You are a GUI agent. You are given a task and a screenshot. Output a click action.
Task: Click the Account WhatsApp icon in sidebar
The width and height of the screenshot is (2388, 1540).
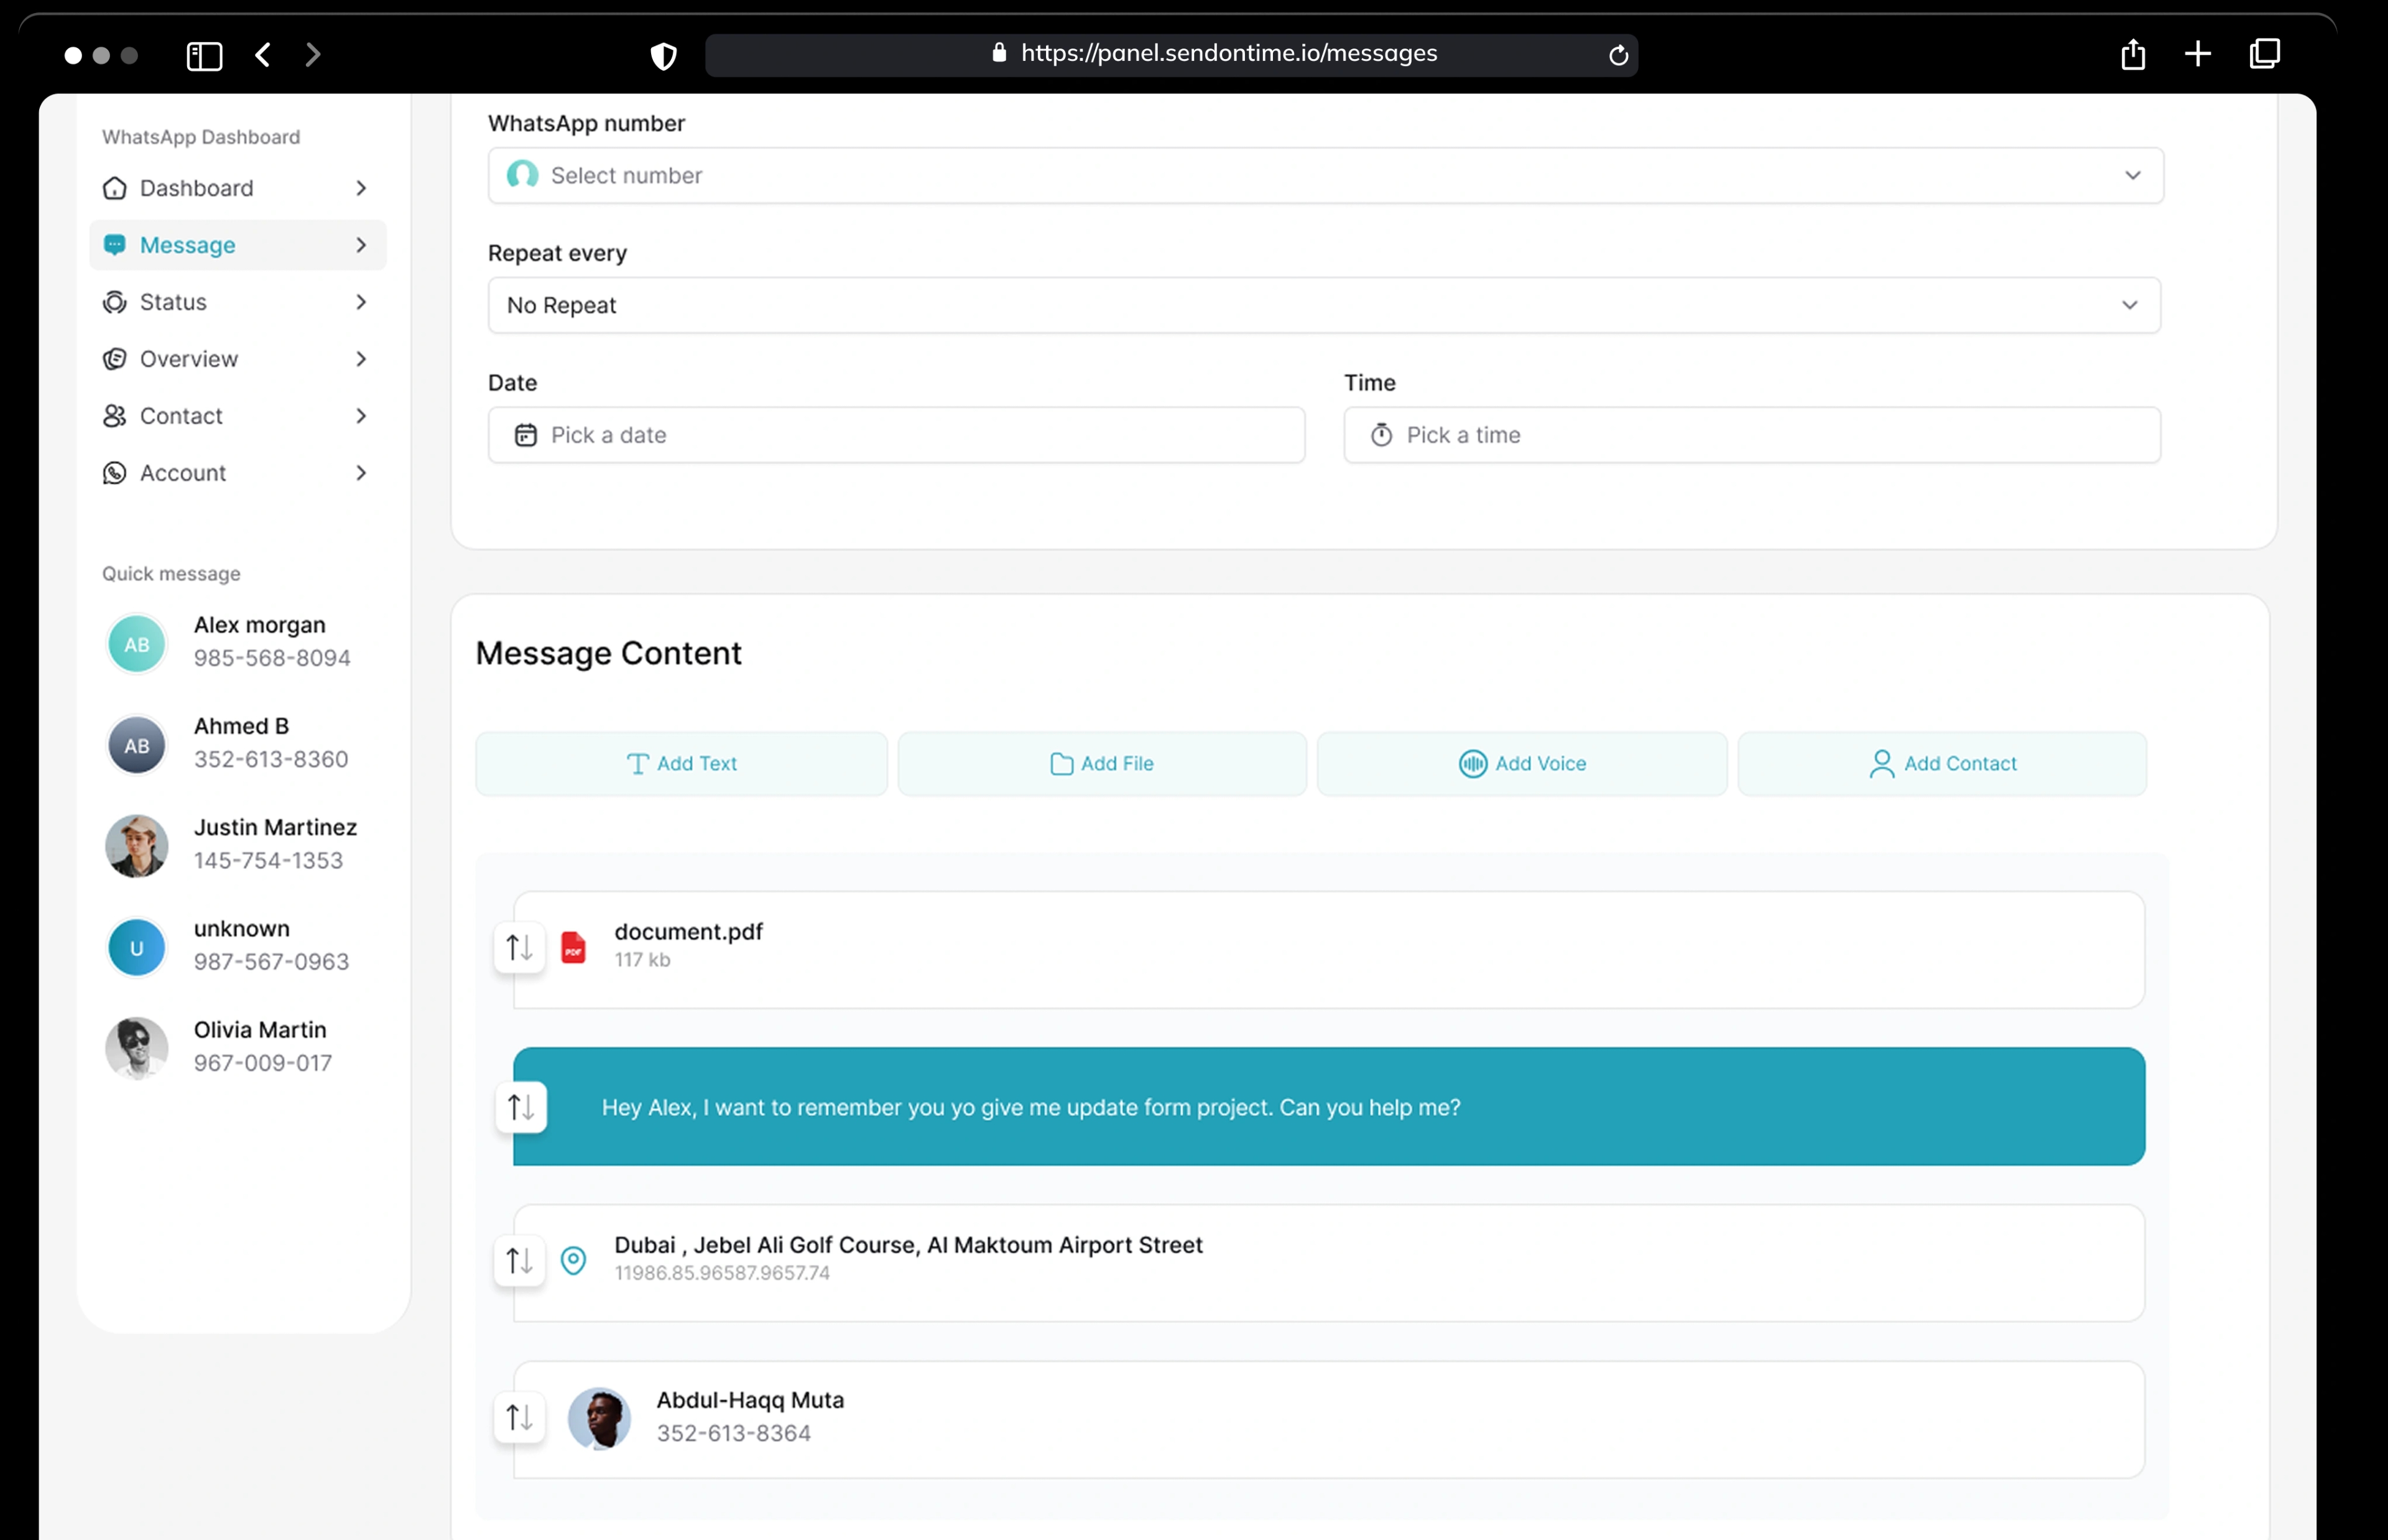115,473
